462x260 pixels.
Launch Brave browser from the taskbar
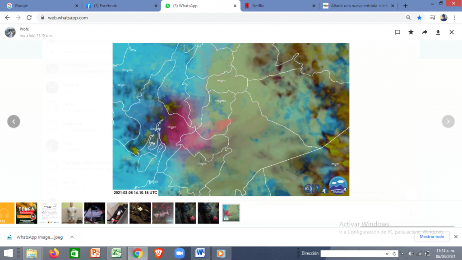pos(158,253)
